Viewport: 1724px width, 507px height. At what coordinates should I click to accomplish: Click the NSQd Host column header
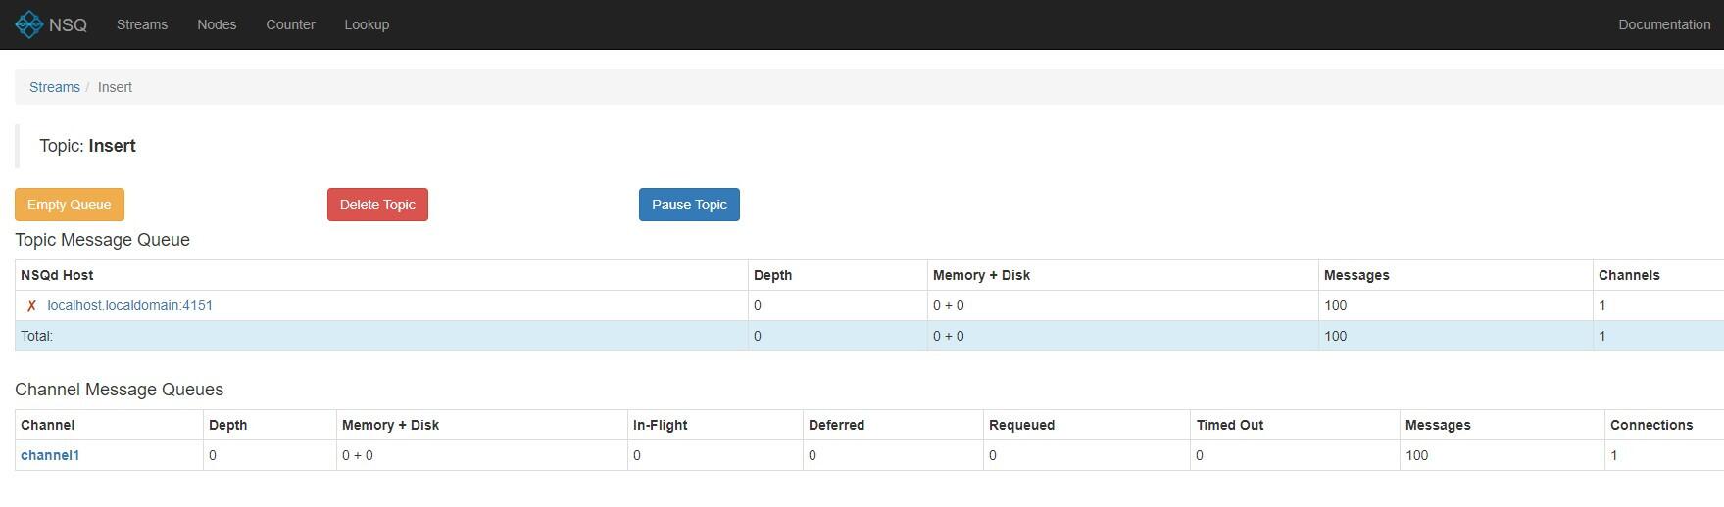click(x=57, y=275)
